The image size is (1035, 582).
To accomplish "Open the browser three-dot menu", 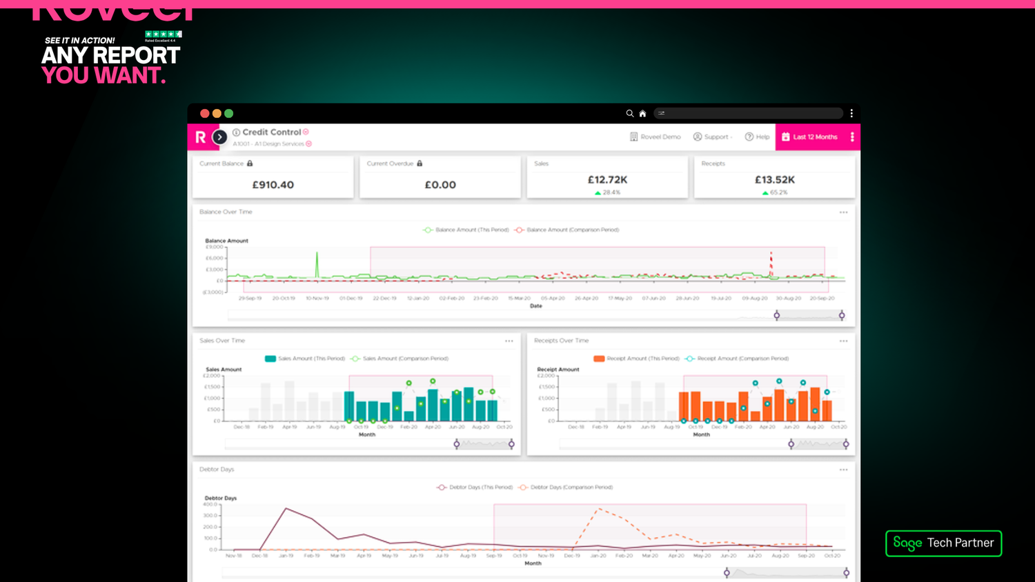I will (851, 113).
